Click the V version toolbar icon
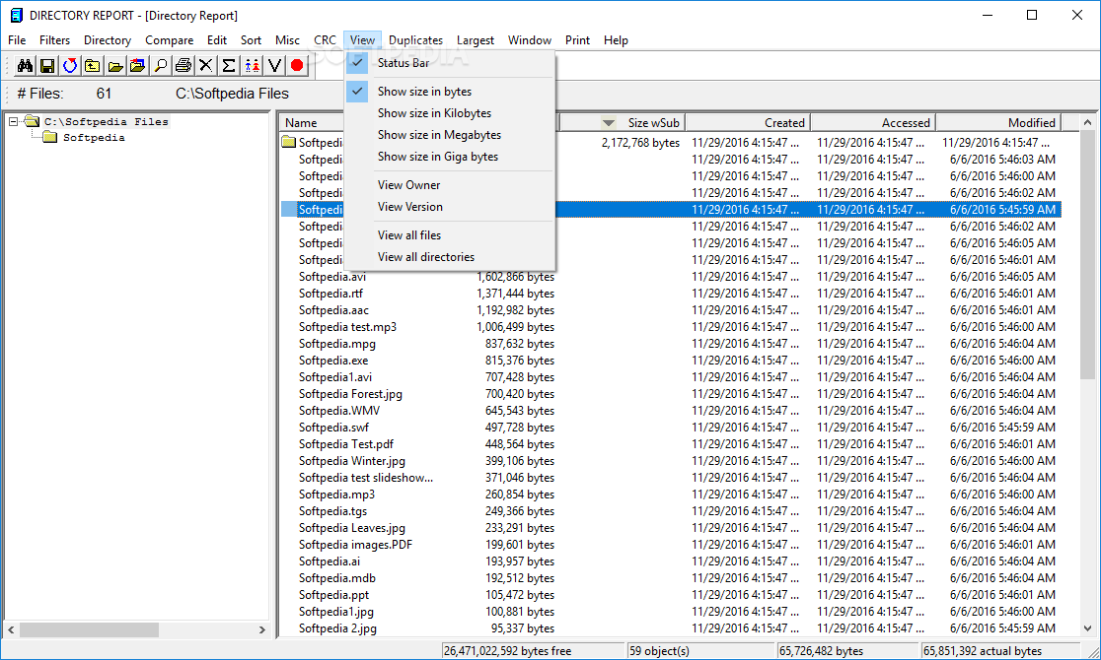 tap(274, 66)
